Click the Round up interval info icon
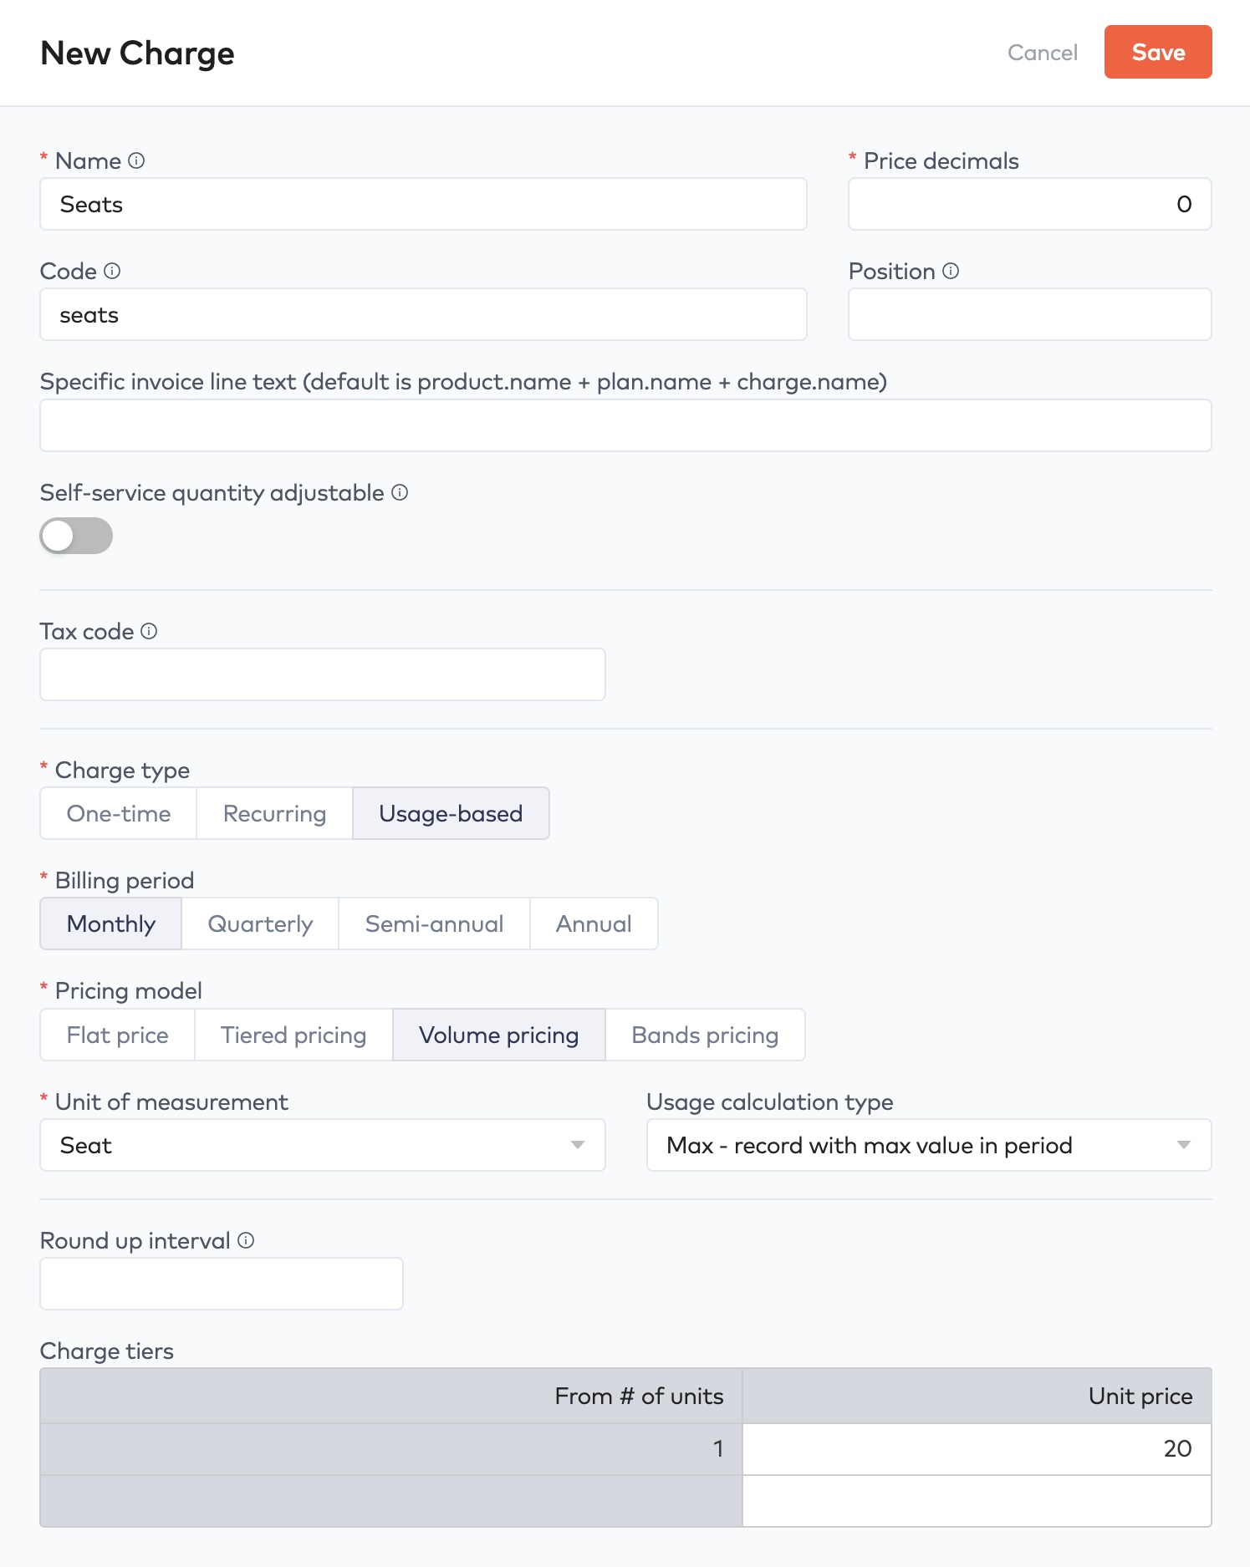Screen dimensions: 1250x1567 [x=246, y=1240]
